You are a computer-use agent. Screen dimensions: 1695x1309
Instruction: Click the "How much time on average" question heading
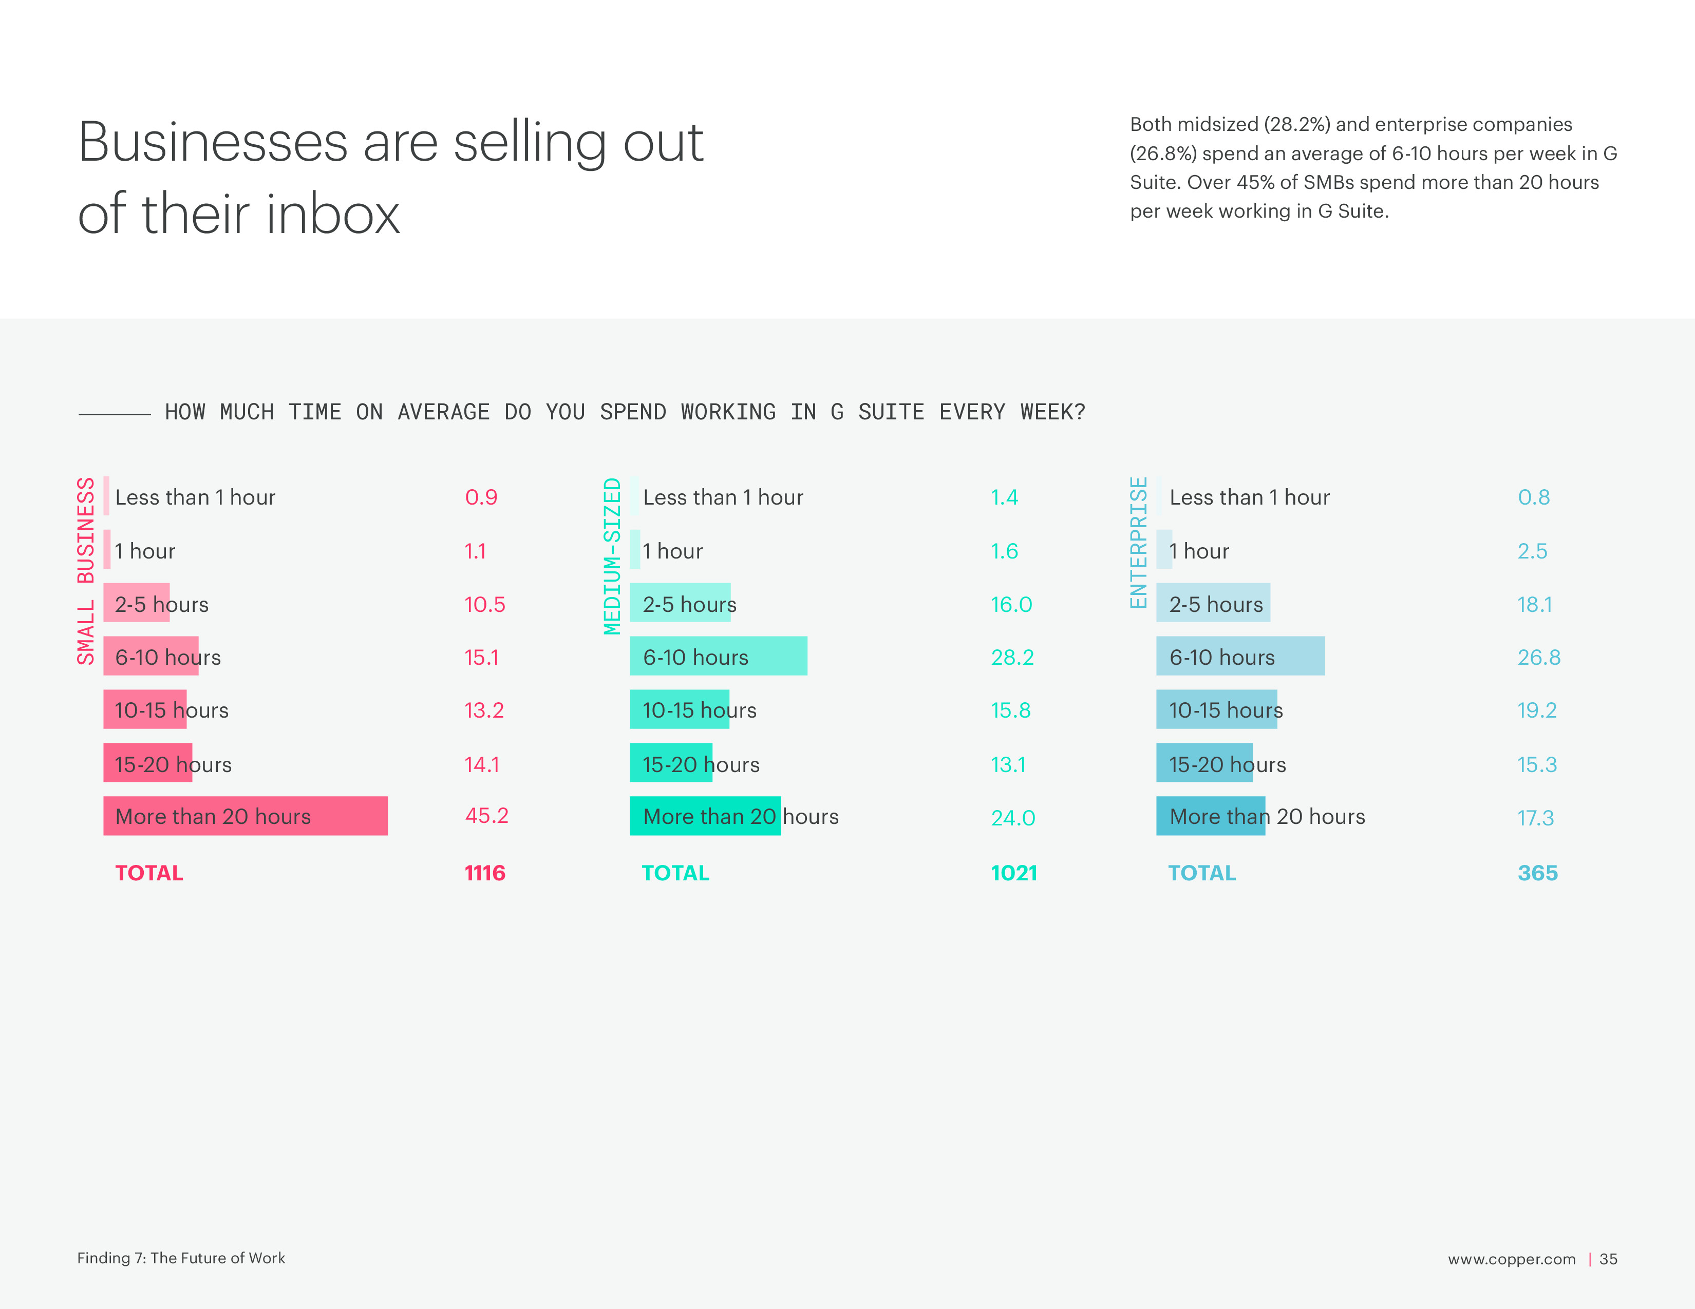pos(625,412)
